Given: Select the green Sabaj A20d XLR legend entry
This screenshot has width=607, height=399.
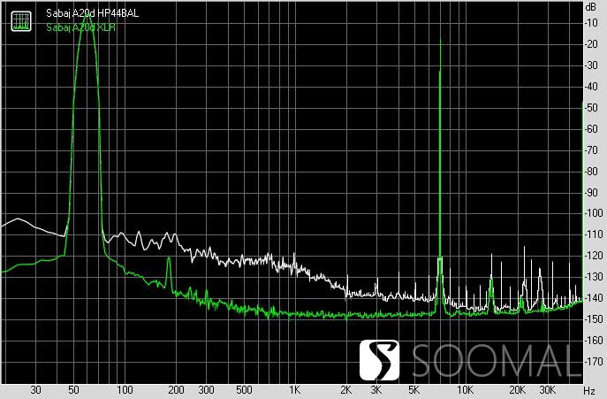Looking at the screenshot, I should pyautogui.click(x=81, y=27).
